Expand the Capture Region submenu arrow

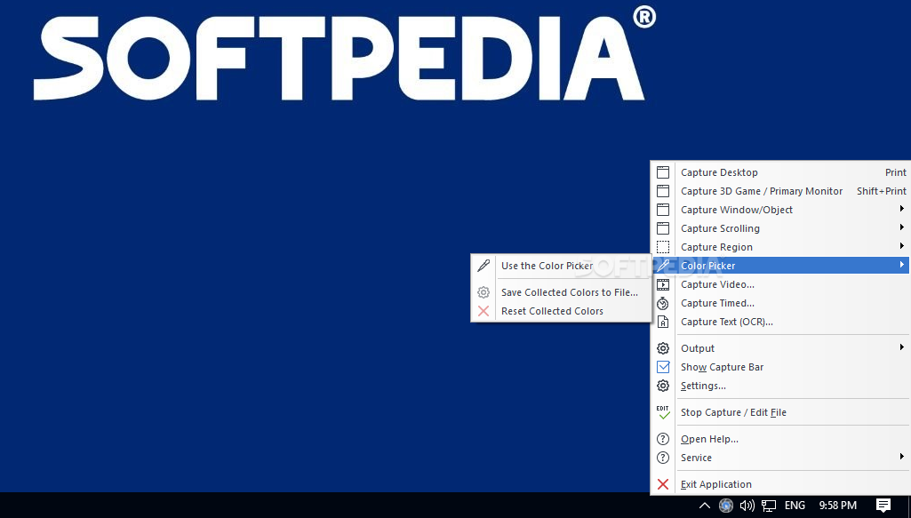click(902, 246)
